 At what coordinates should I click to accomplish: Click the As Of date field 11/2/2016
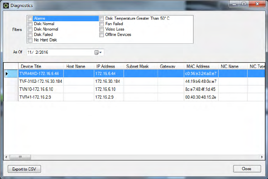click(65, 52)
